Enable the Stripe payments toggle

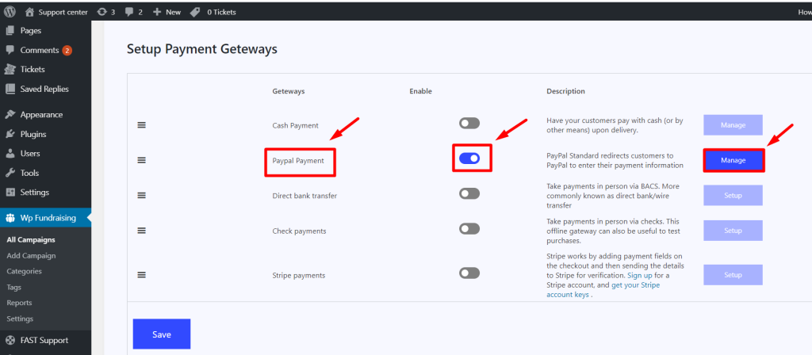point(469,273)
